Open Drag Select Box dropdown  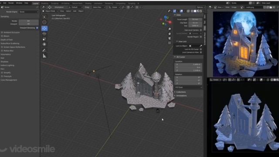99,7
